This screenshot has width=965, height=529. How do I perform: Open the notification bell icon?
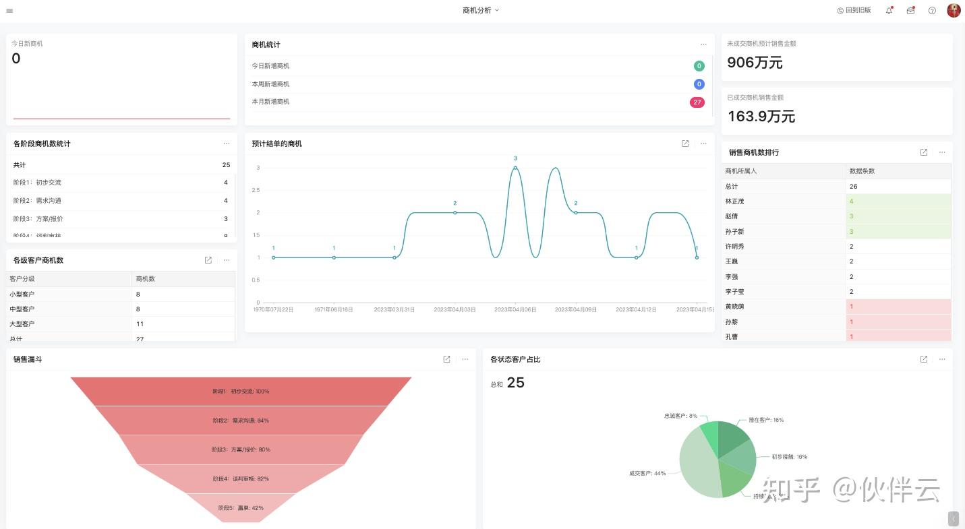click(889, 10)
